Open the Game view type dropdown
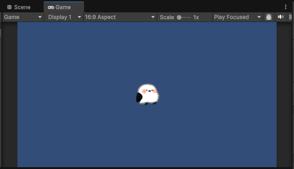The image size is (294, 169). (x=23, y=17)
